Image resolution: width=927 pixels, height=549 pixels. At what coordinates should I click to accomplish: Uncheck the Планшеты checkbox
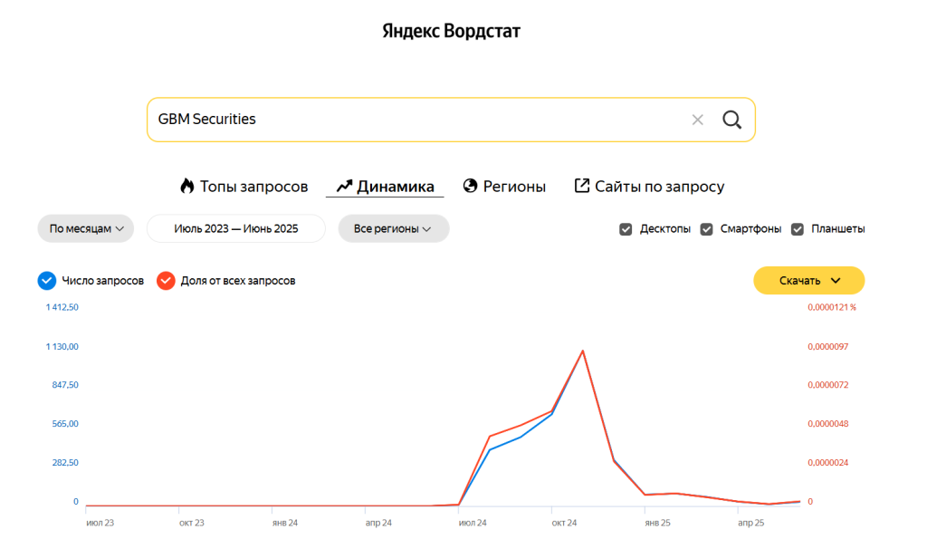(798, 229)
